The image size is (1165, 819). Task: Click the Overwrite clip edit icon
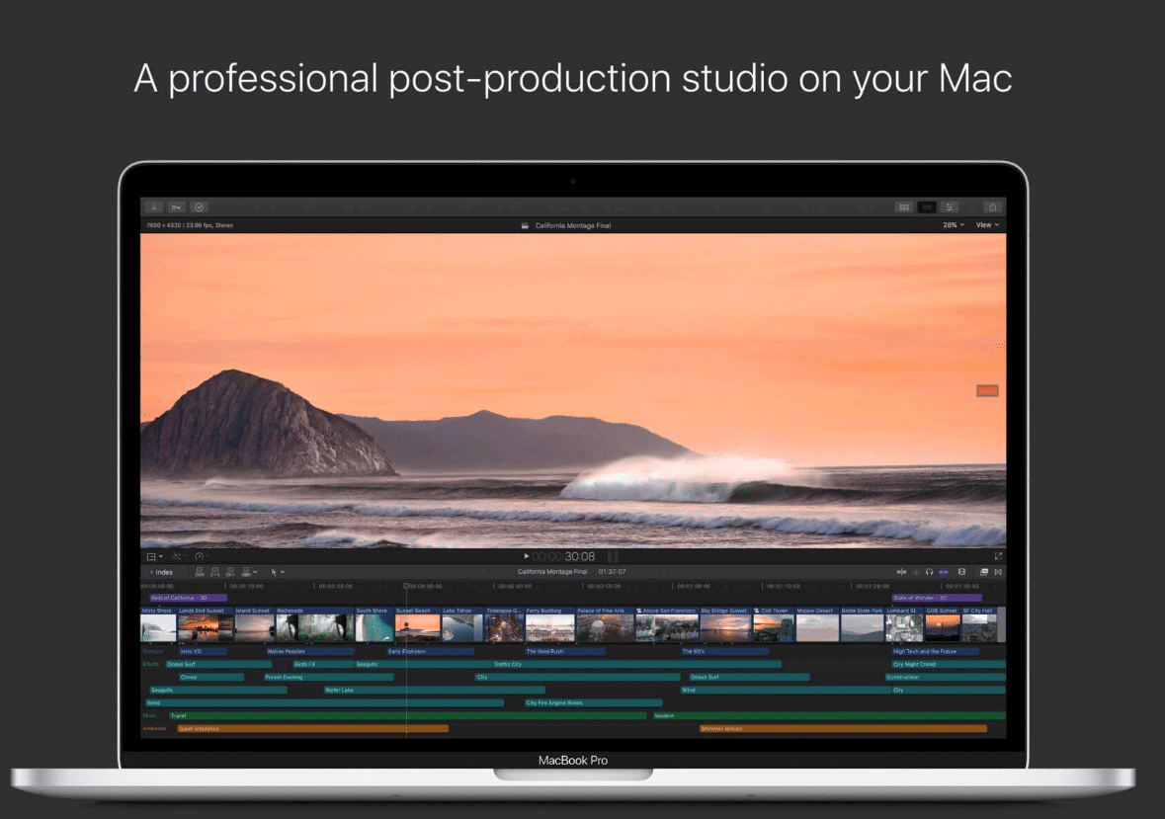coord(246,572)
